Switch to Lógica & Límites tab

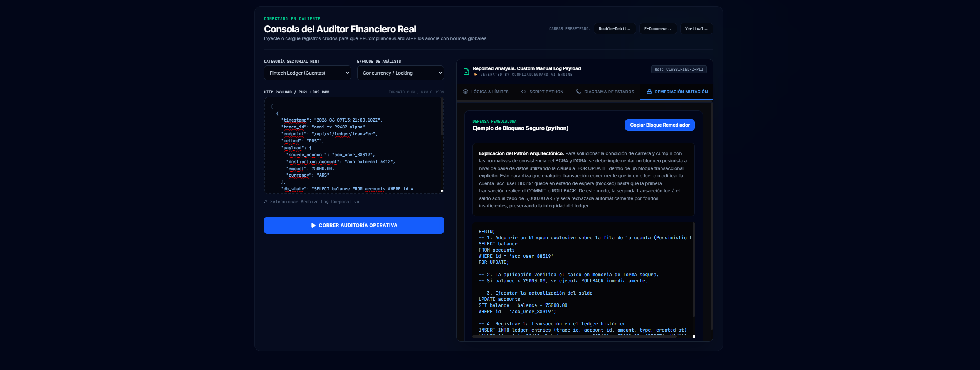tap(486, 92)
